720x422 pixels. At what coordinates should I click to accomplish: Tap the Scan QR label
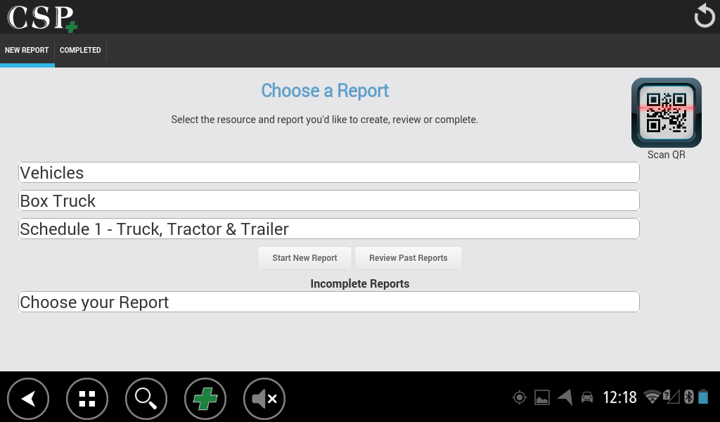pyautogui.click(x=667, y=155)
